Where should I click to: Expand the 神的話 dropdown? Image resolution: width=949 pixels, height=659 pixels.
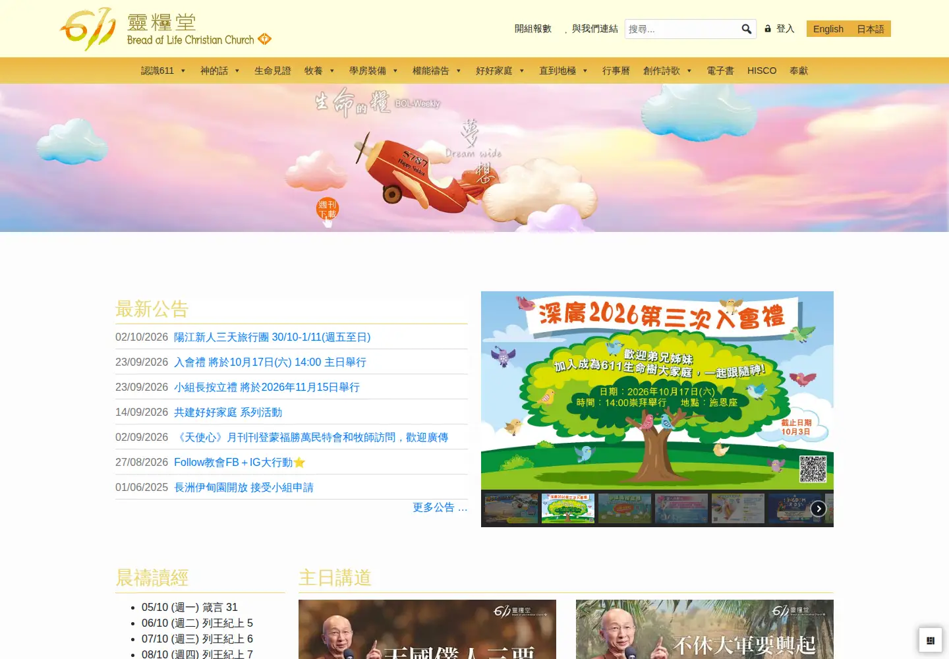220,71
